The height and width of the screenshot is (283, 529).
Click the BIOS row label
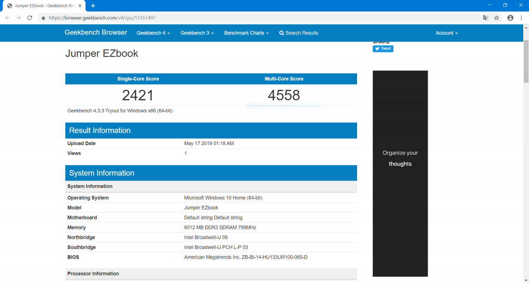[73, 257]
